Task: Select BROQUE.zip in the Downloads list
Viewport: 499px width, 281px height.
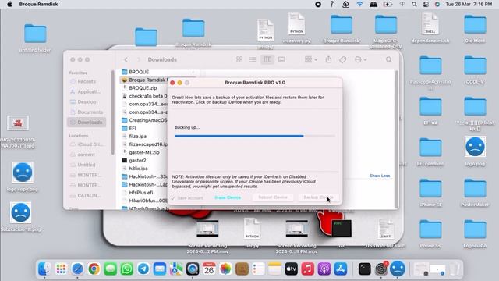Action: pyautogui.click(x=143, y=88)
